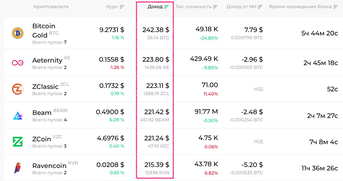
Task: Open the ZCoin coin name
Action: pyautogui.click(x=42, y=139)
